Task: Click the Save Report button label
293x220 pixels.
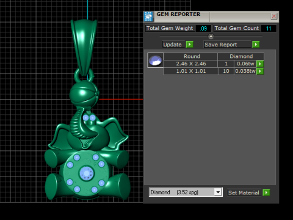Action: tap(227, 45)
